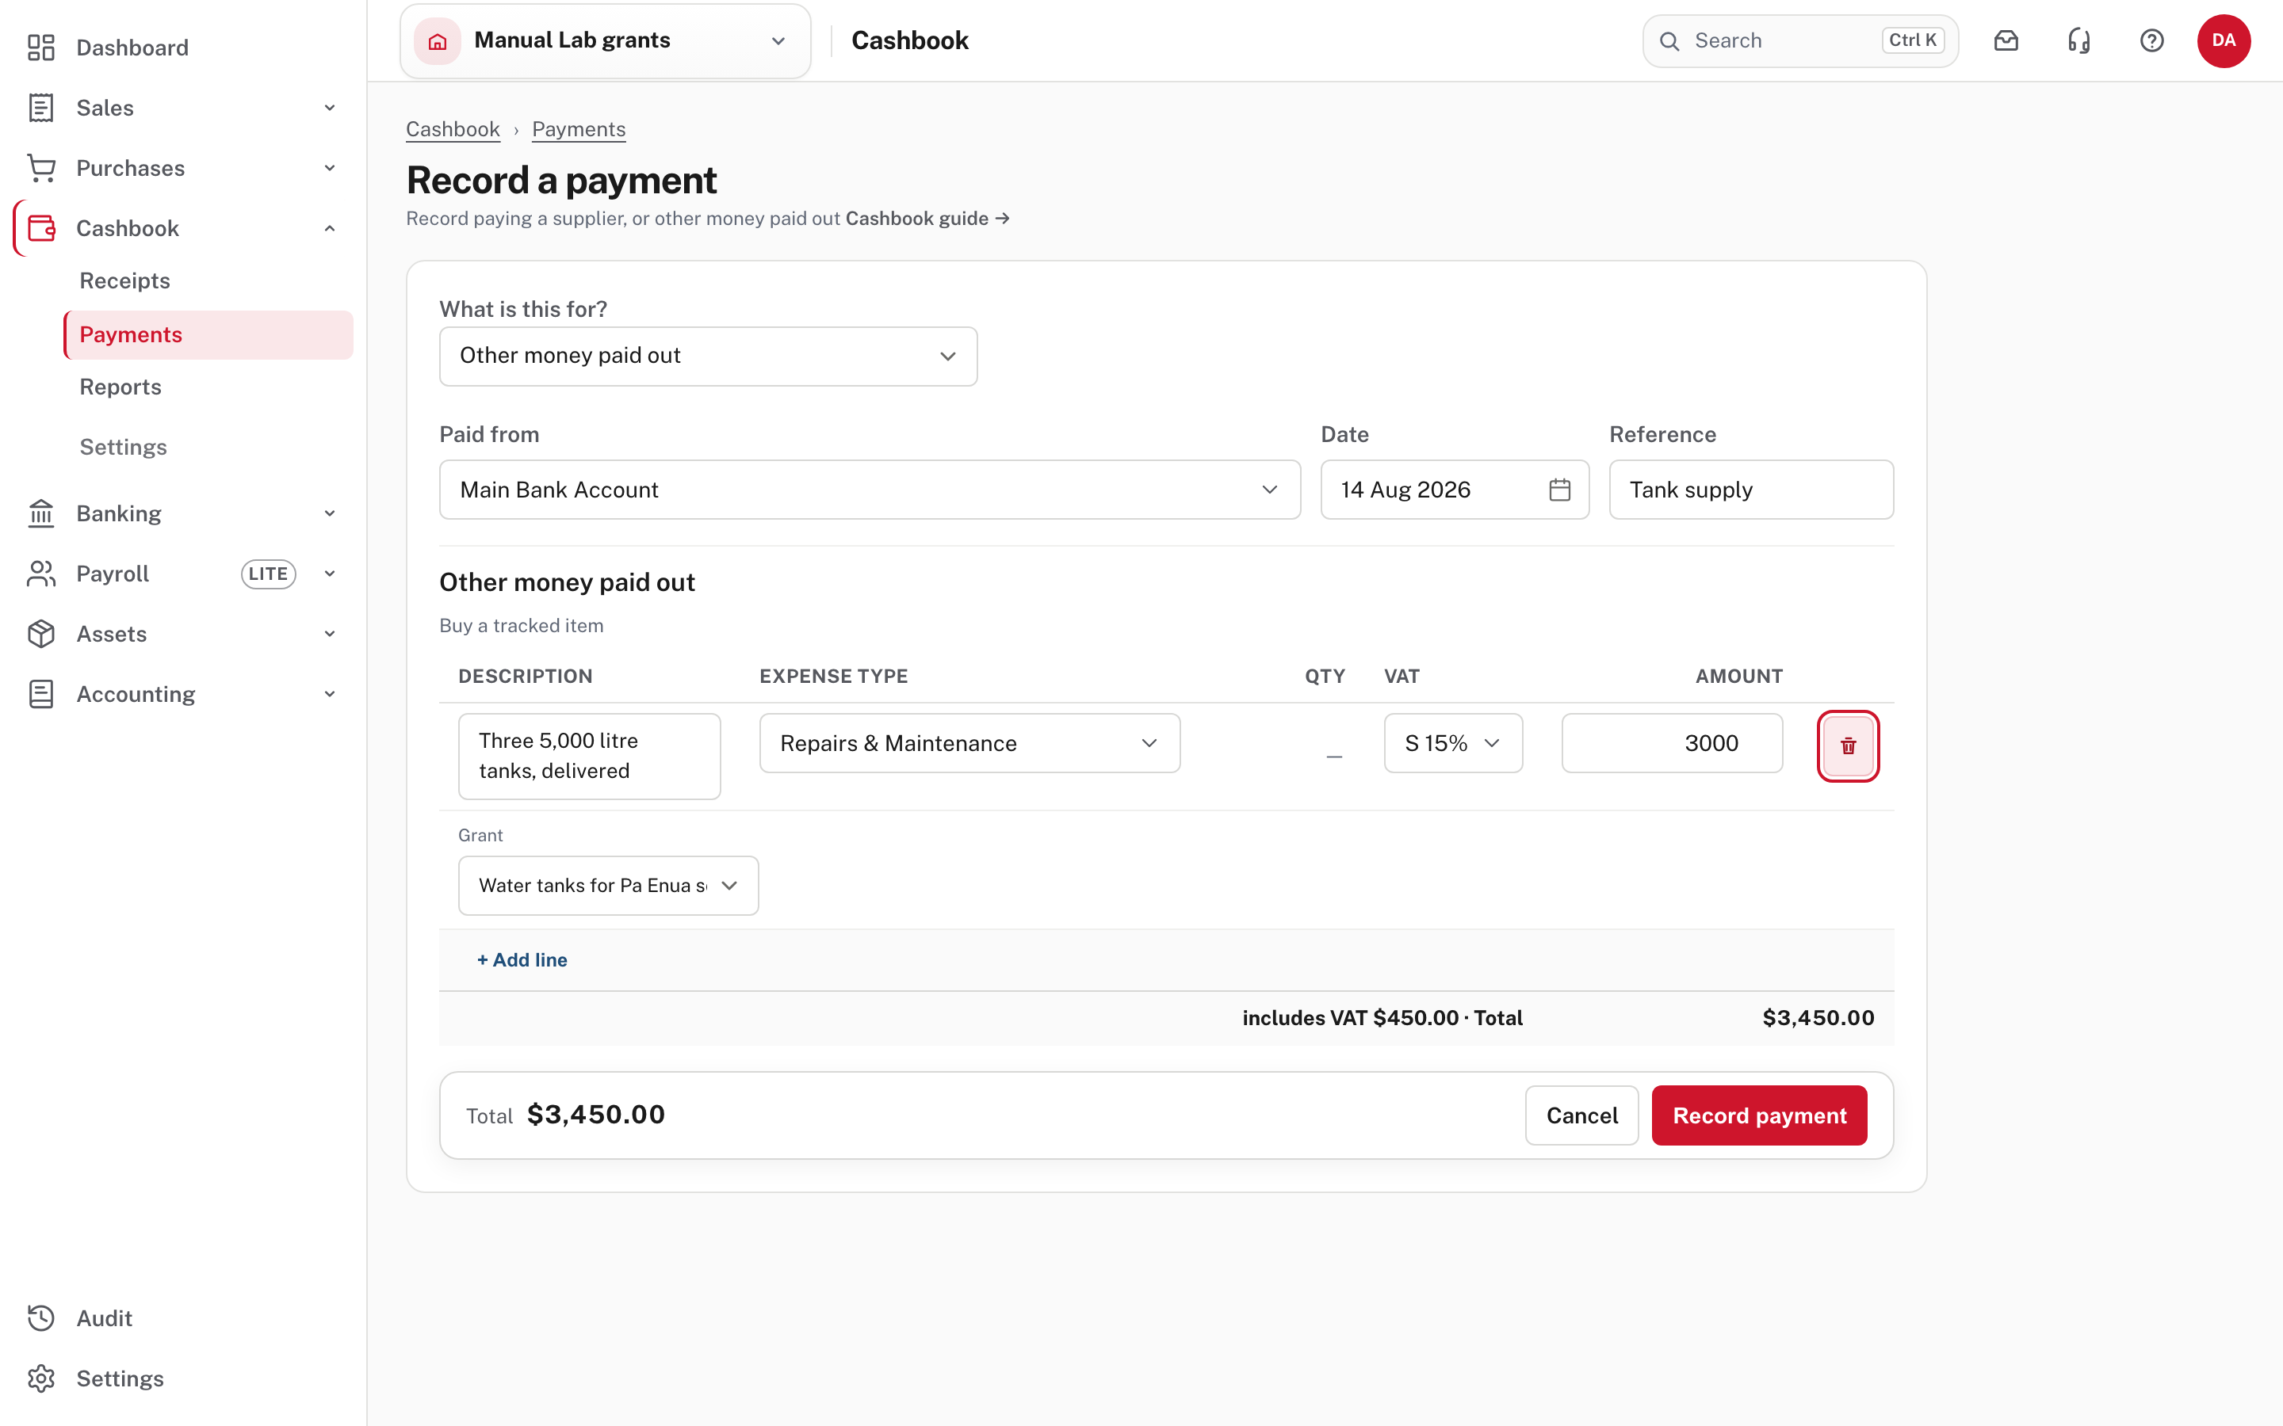The image size is (2283, 1426).
Task: Click the Cashbook breadcrumb link
Action: click(453, 129)
